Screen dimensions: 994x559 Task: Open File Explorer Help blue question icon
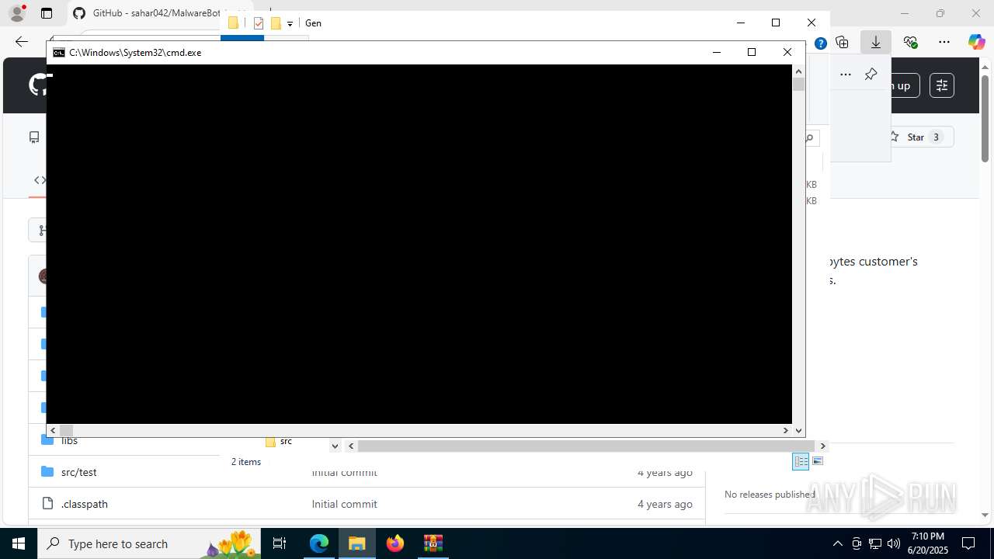click(821, 43)
